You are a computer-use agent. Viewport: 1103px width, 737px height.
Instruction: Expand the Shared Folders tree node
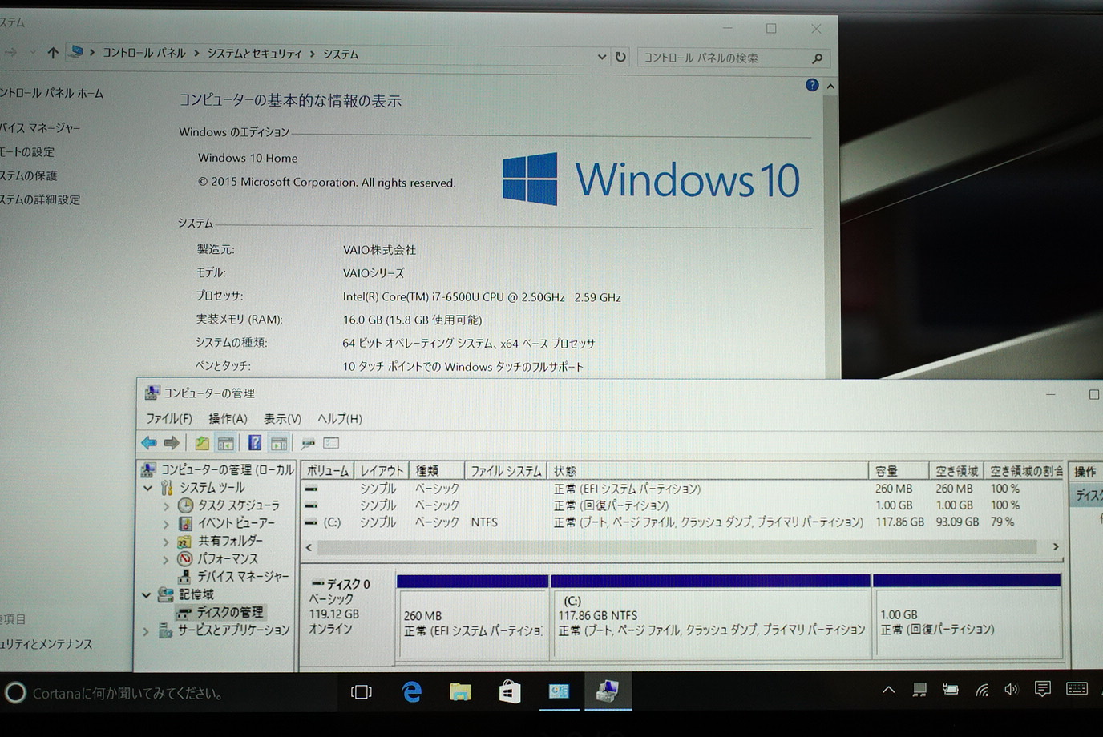tap(166, 542)
